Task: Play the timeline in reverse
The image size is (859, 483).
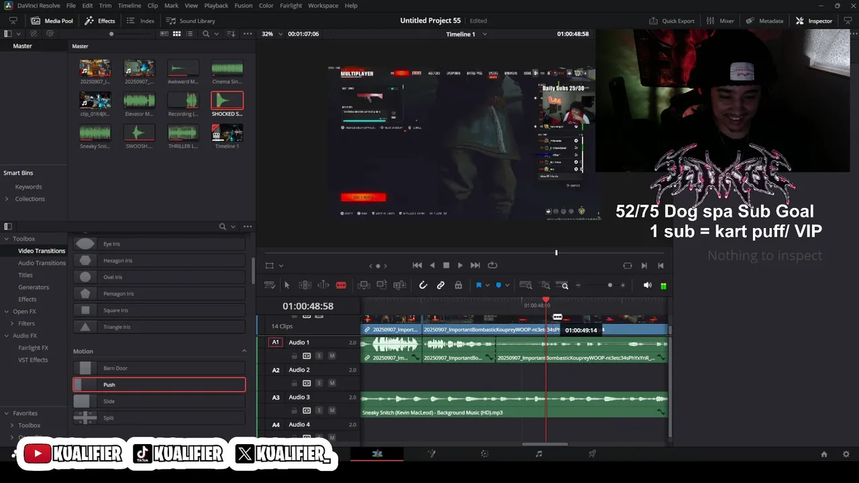Action: pyautogui.click(x=432, y=265)
